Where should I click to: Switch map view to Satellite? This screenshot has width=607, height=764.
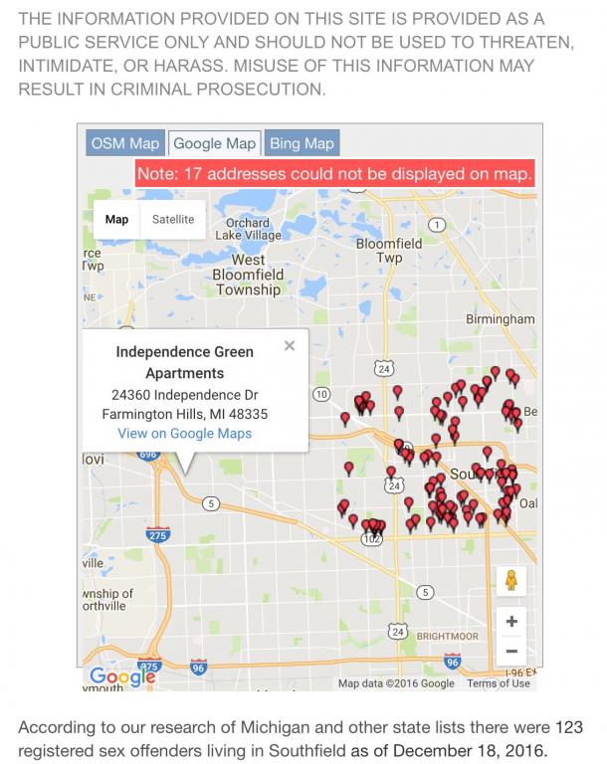[x=172, y=220]
